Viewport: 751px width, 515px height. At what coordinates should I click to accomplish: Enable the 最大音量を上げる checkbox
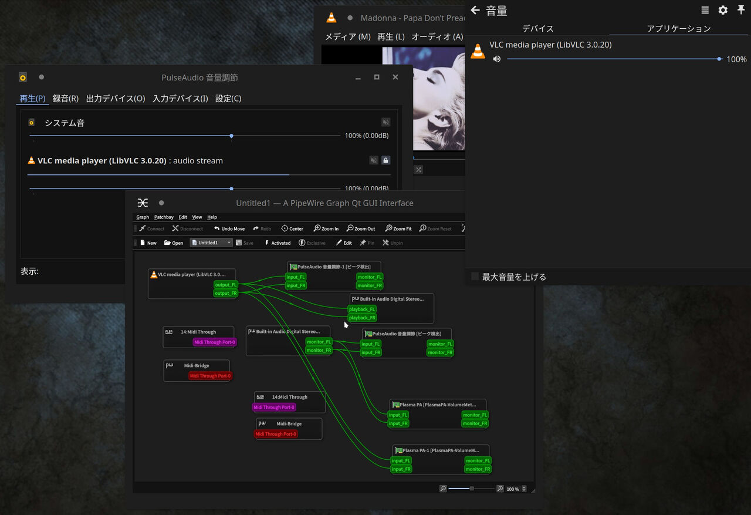(x=474, y=276)
